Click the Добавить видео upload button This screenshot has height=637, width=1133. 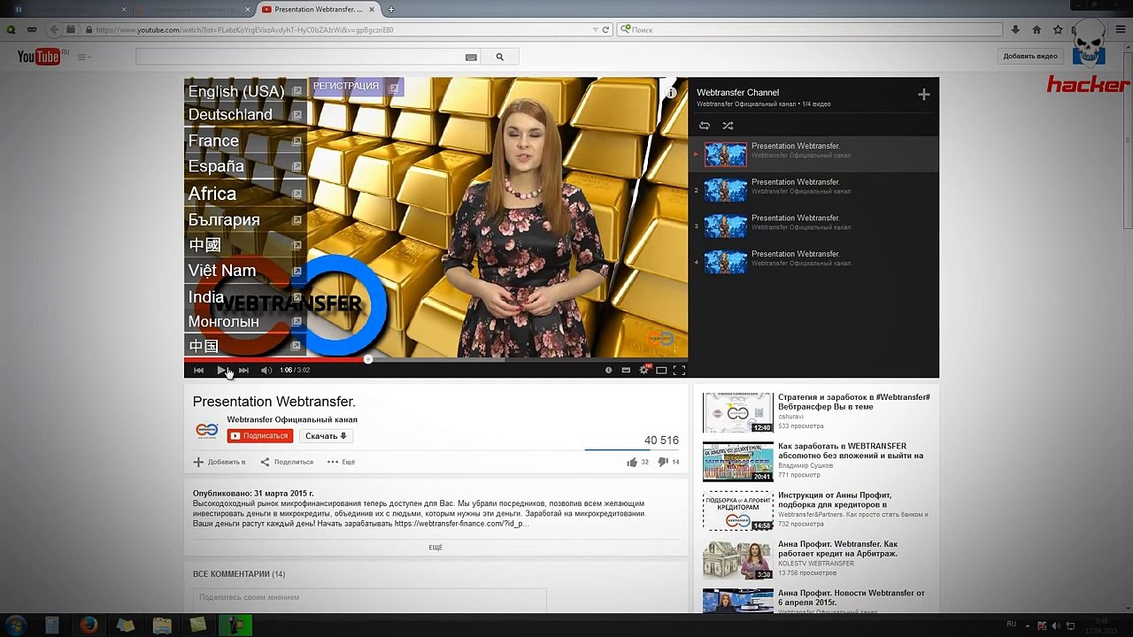pyautogui.click(x=1030, y=57)
